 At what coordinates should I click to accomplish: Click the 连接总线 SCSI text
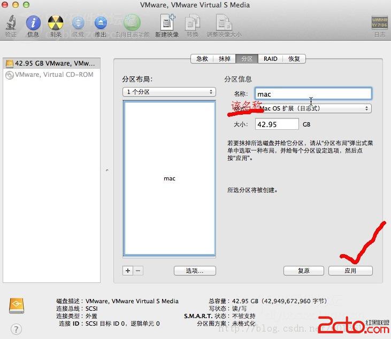tap(77, 309)
